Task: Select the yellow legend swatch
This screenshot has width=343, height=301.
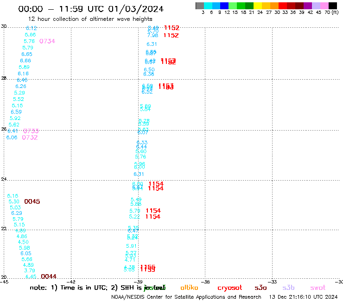Action: click(x=258, y=6)
